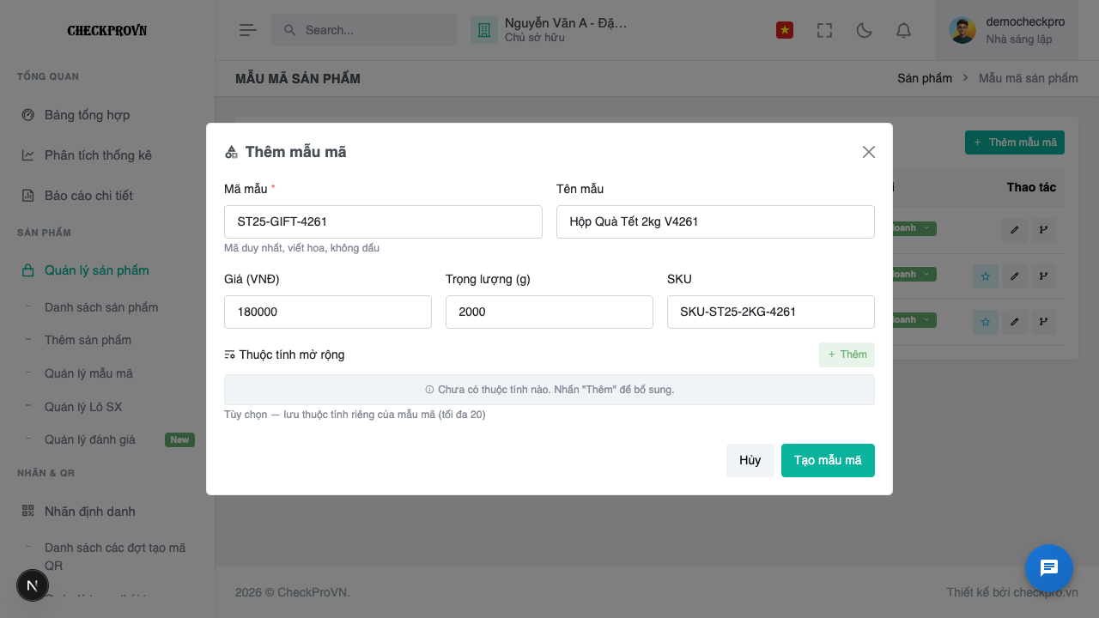1099x618 pixels.
Task: Click the dialog title shapes icon
Action: 231,152
